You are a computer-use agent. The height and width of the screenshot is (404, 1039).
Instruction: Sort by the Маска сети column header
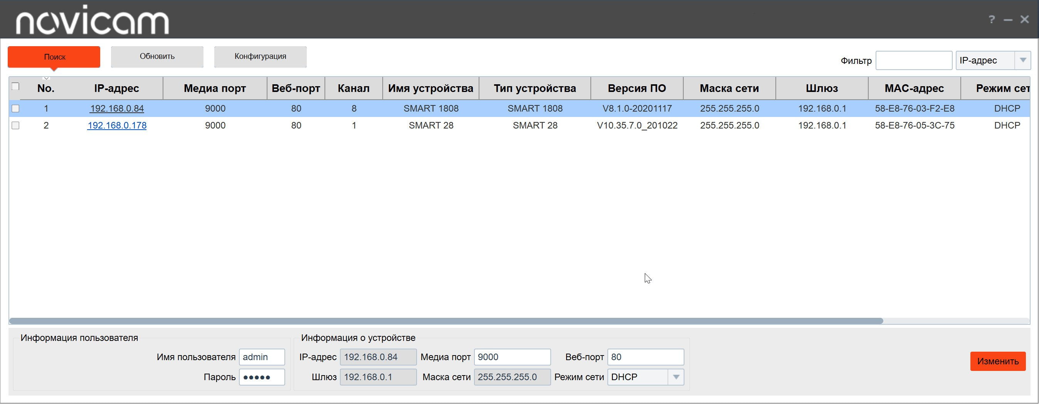click(x=729, y=88)
